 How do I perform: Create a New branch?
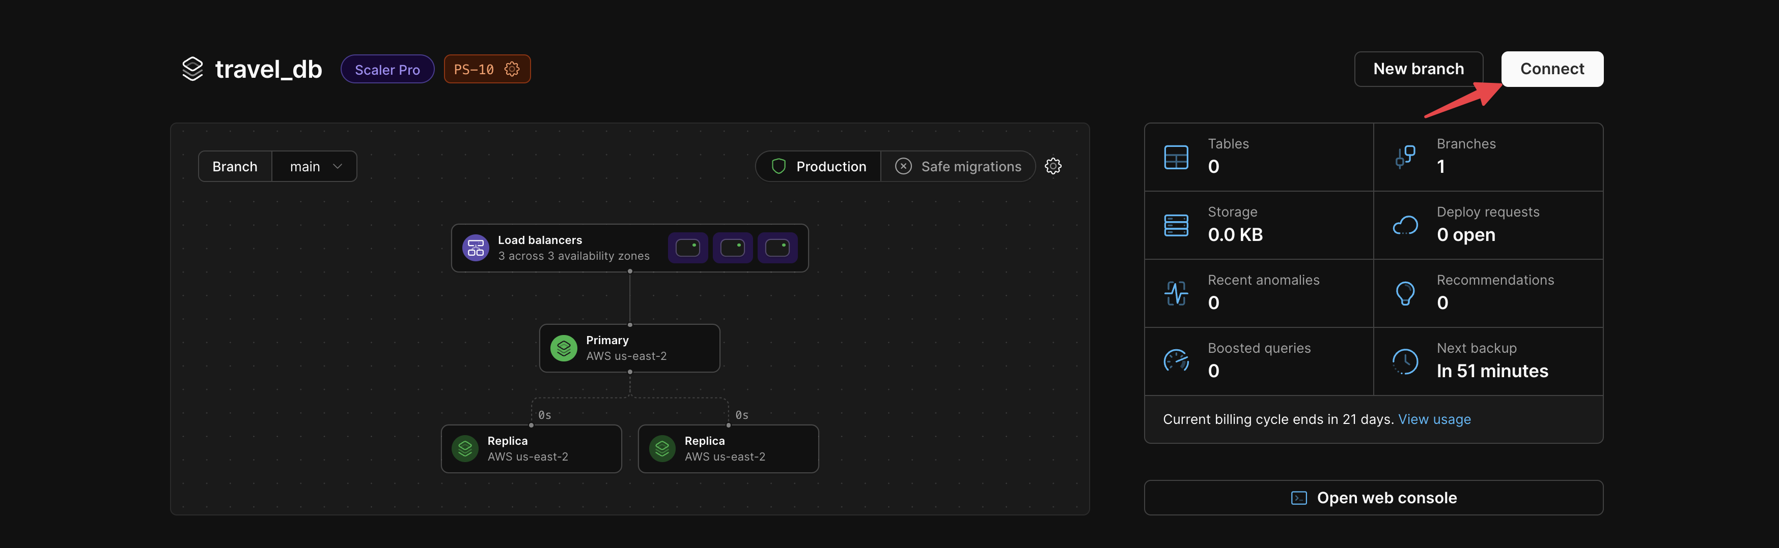pyautogui.click(x=1418, y=69)
